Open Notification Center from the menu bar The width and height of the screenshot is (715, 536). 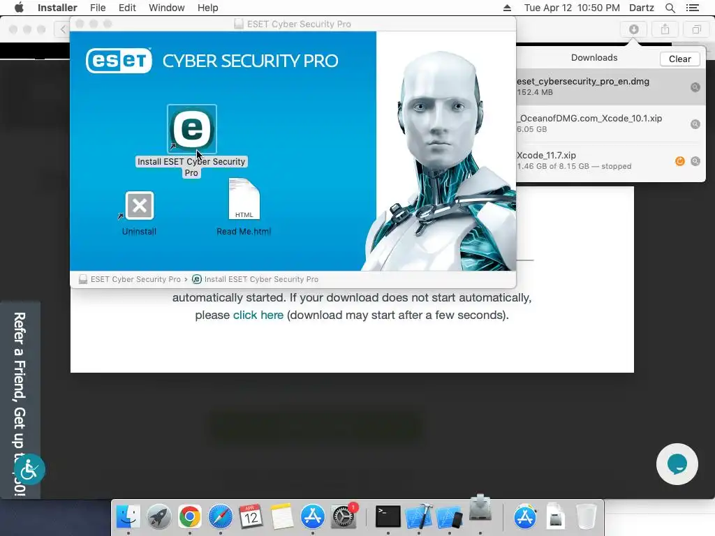692,8
